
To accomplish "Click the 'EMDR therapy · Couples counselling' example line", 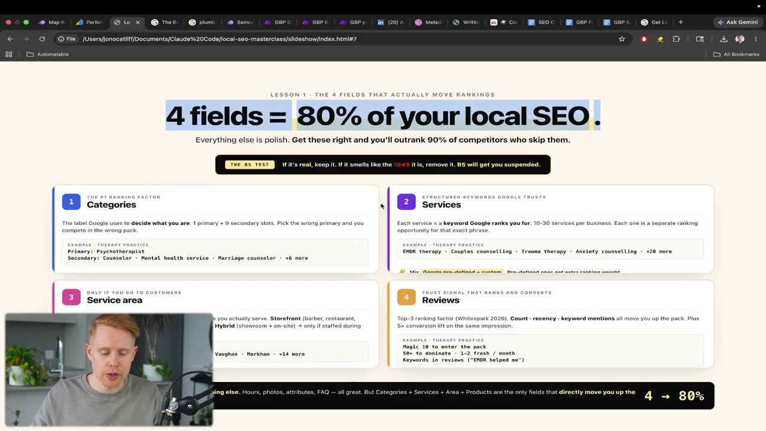I will [537, 251].
